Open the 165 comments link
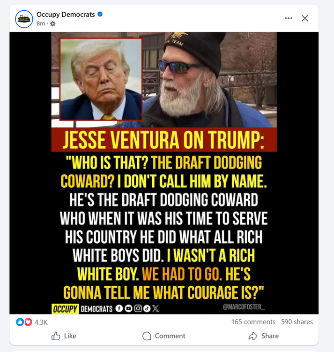Image resolution: width=334 pixels, height=352 pixels. point(253,321)
